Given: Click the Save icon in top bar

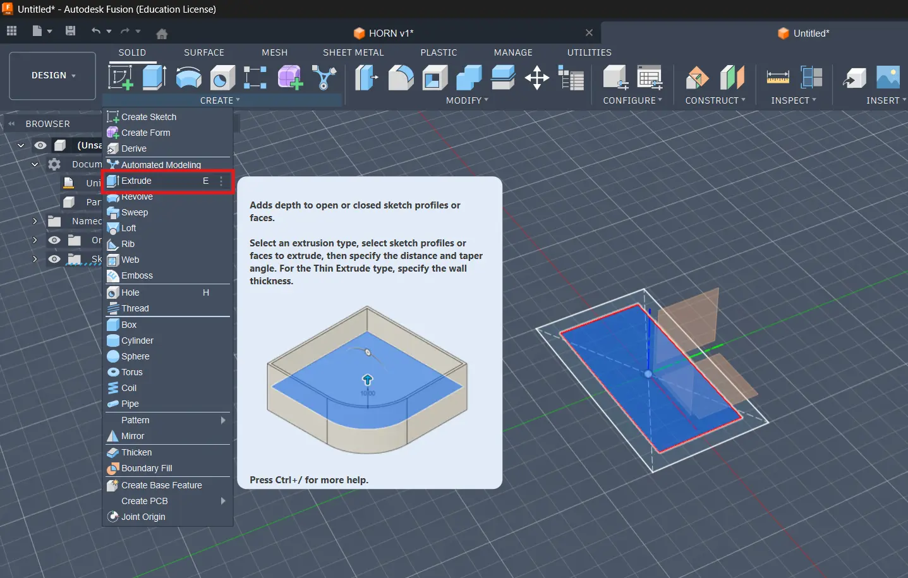Looking at the screenshot, I should 71,31.
